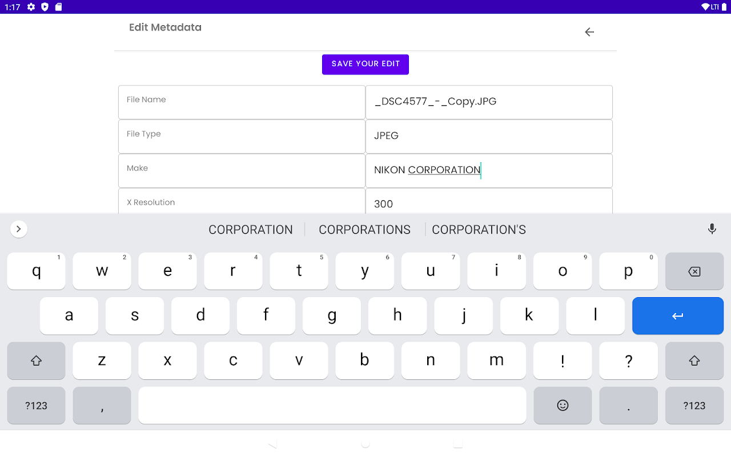Tap the battery icon in status bar
The width and height of the screenshot is (731, 457).
(x=723, y=7)
